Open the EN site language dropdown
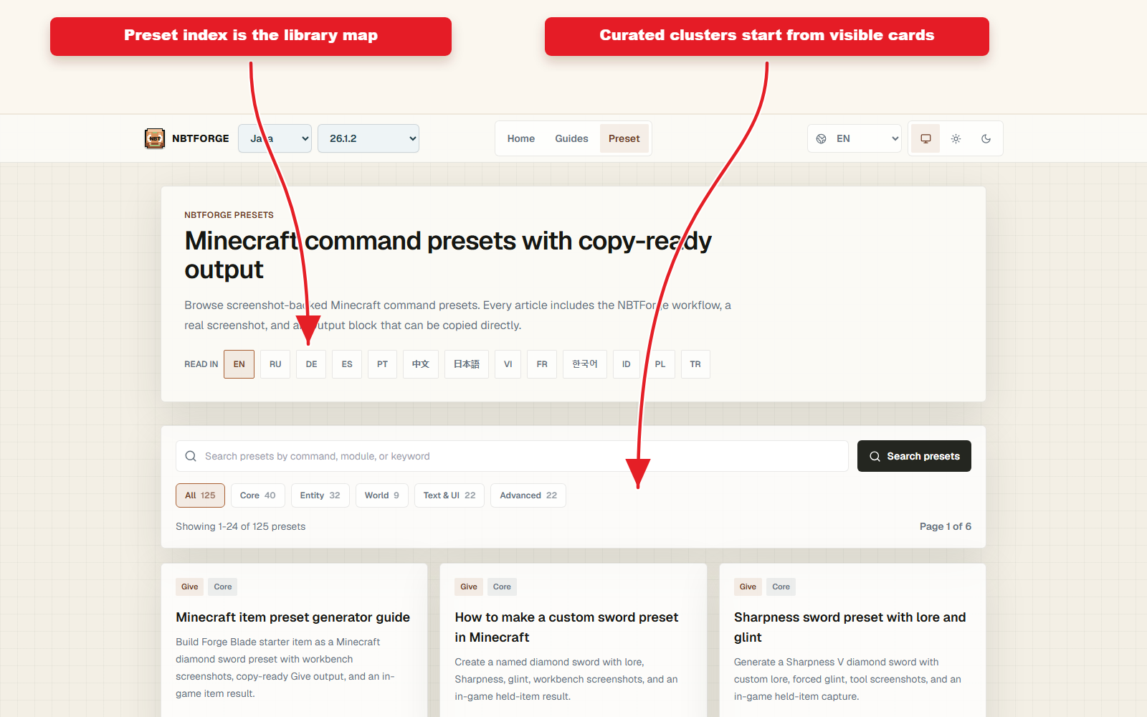This screenshot has width=1147, height=717. (x=855, y=138)
